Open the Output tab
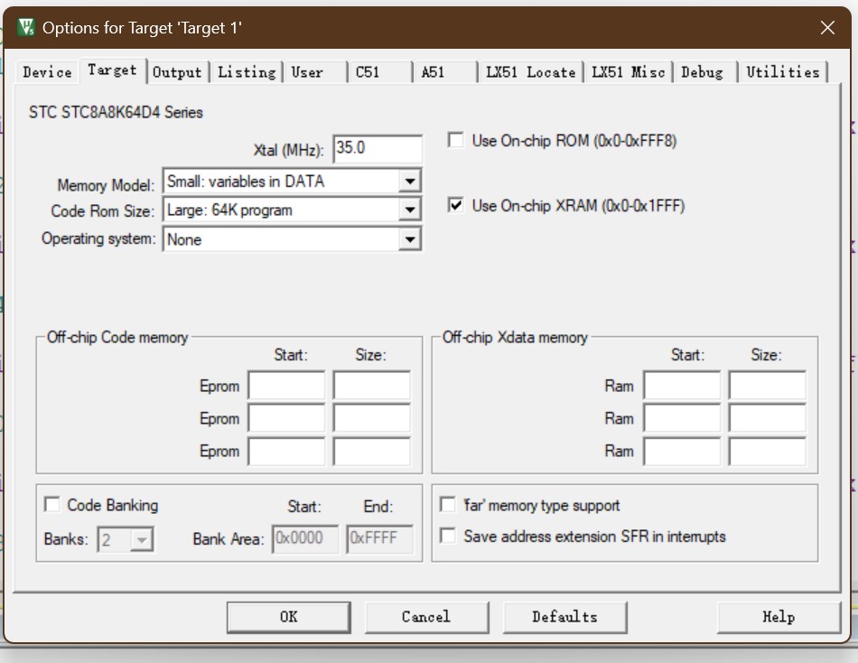 pos(177,72)
